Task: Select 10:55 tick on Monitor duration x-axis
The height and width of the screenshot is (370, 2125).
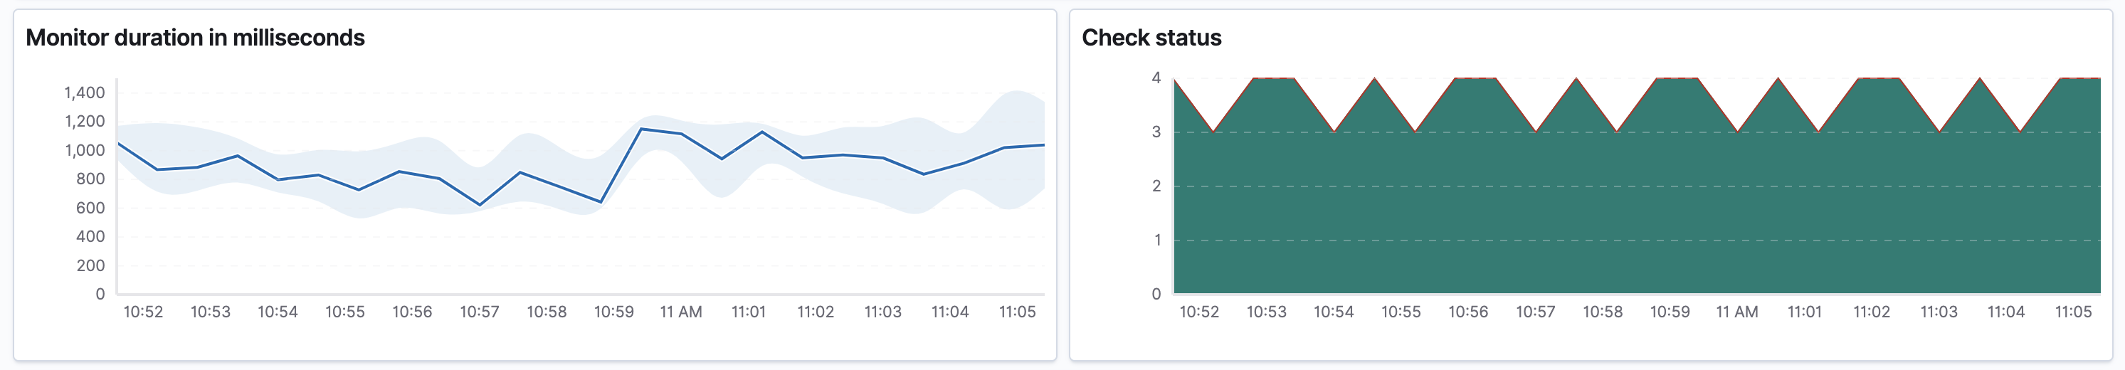Action: coord(345,312)
